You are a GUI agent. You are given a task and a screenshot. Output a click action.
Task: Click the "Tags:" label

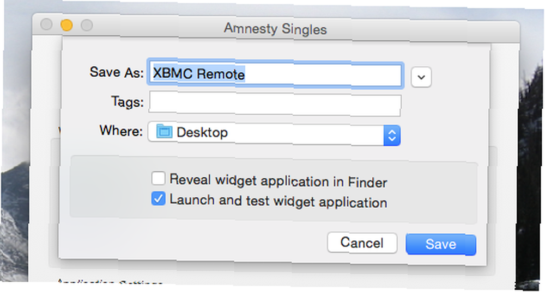[127, 102]
